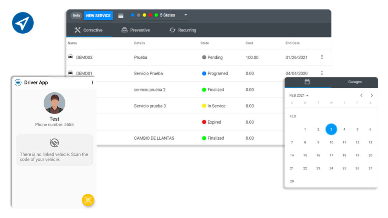Screen dimensions: 388x218
Task: Sort by Name column header
Action: point(72,43)
